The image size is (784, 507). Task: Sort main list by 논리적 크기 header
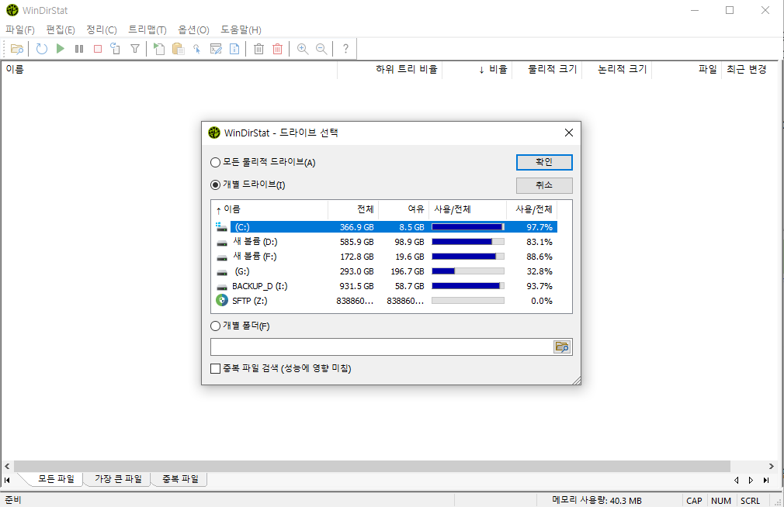pos(617,70)
